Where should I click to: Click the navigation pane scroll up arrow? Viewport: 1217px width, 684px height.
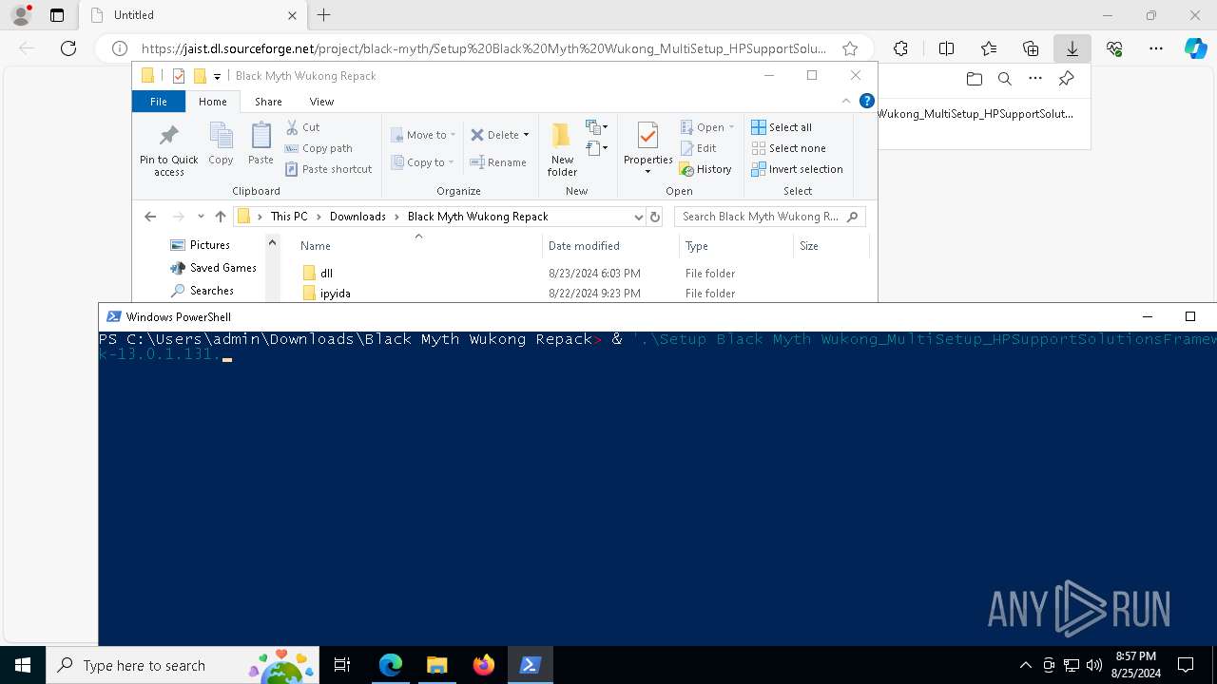point(272,243)
